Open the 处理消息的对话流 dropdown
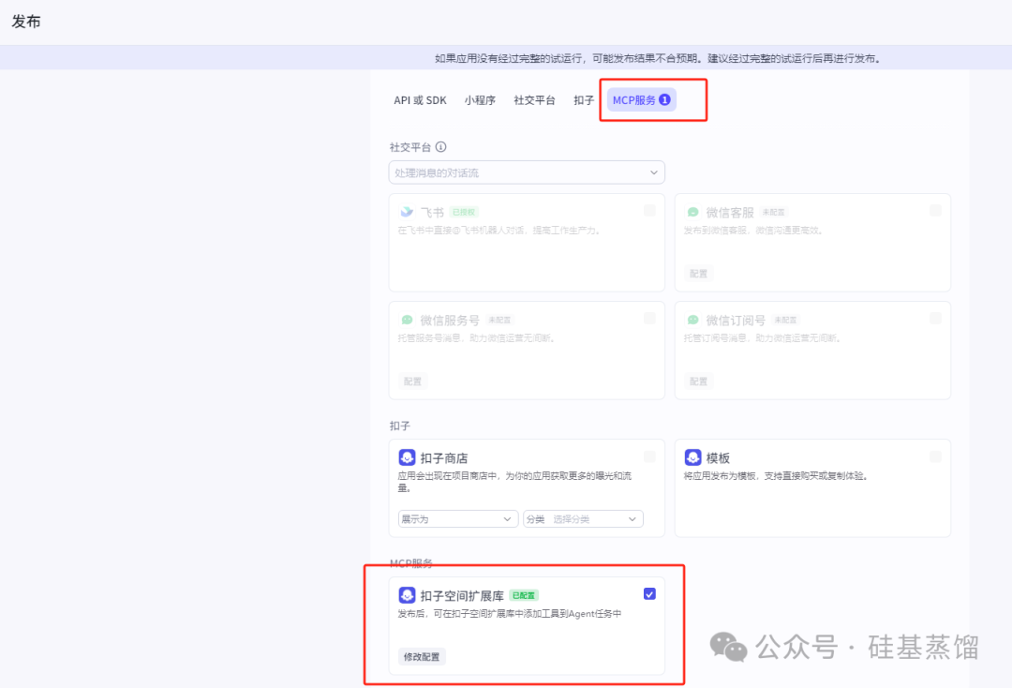This screenshot has height=688, width=1012. tap(527, 172)
